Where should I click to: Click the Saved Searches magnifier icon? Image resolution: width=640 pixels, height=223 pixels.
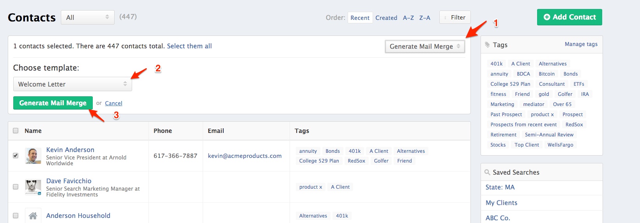coord(487,172)
